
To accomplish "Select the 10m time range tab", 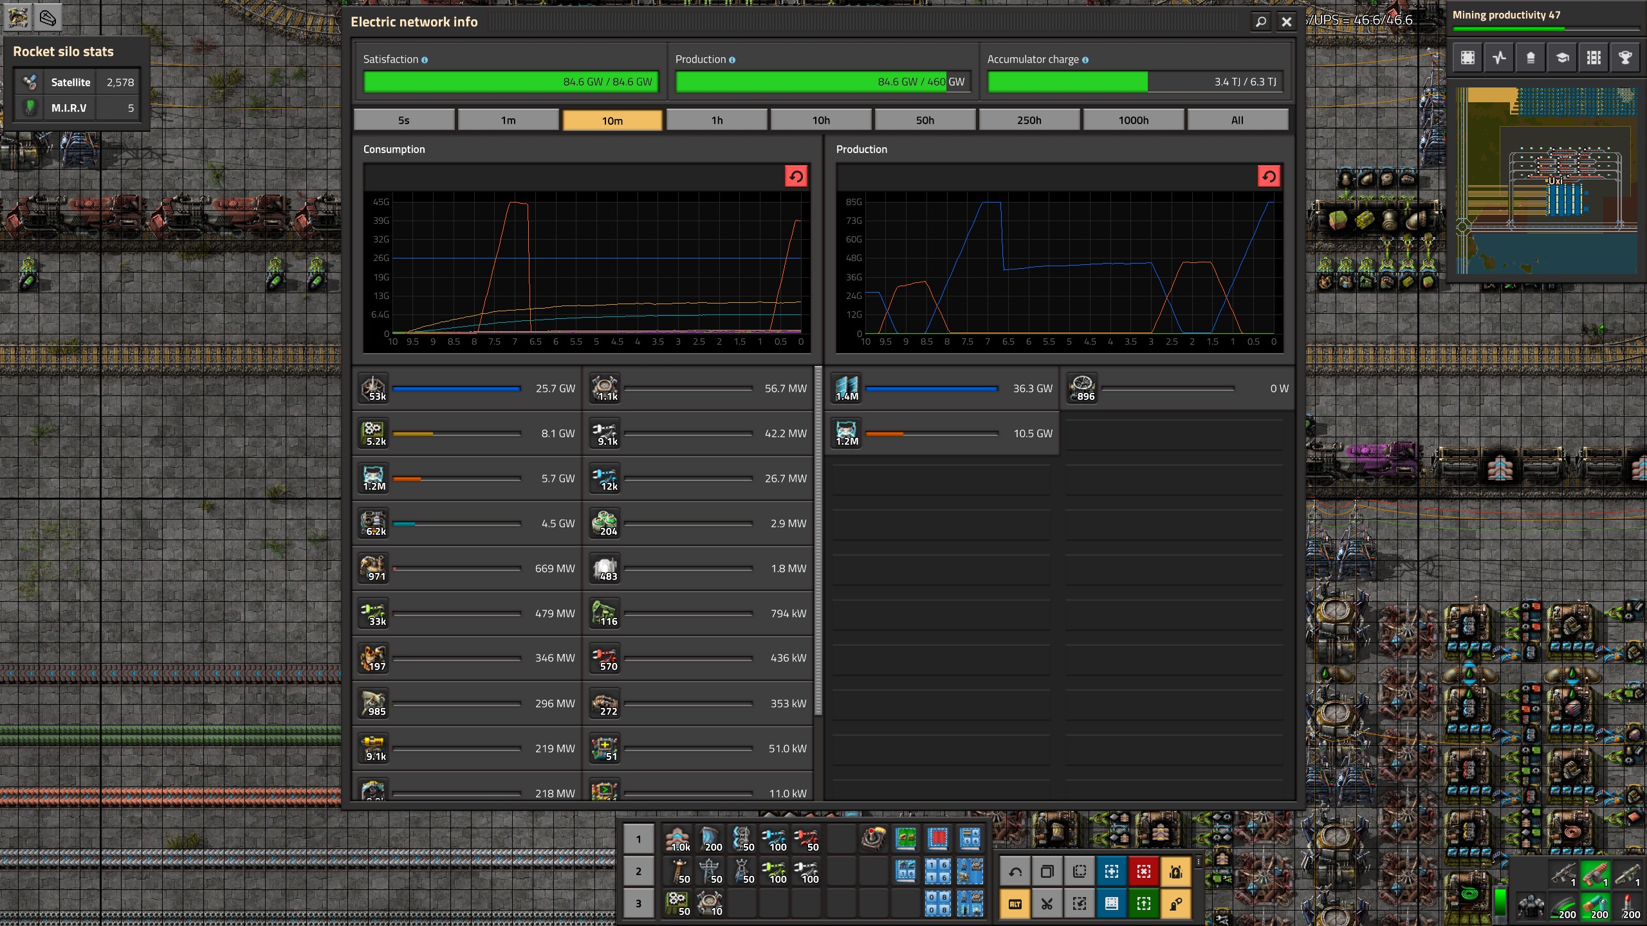I will pos(612,120).
